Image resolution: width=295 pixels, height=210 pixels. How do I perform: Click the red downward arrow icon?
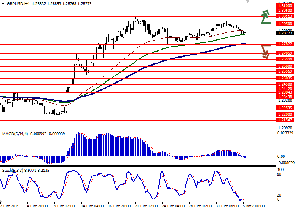265,51
